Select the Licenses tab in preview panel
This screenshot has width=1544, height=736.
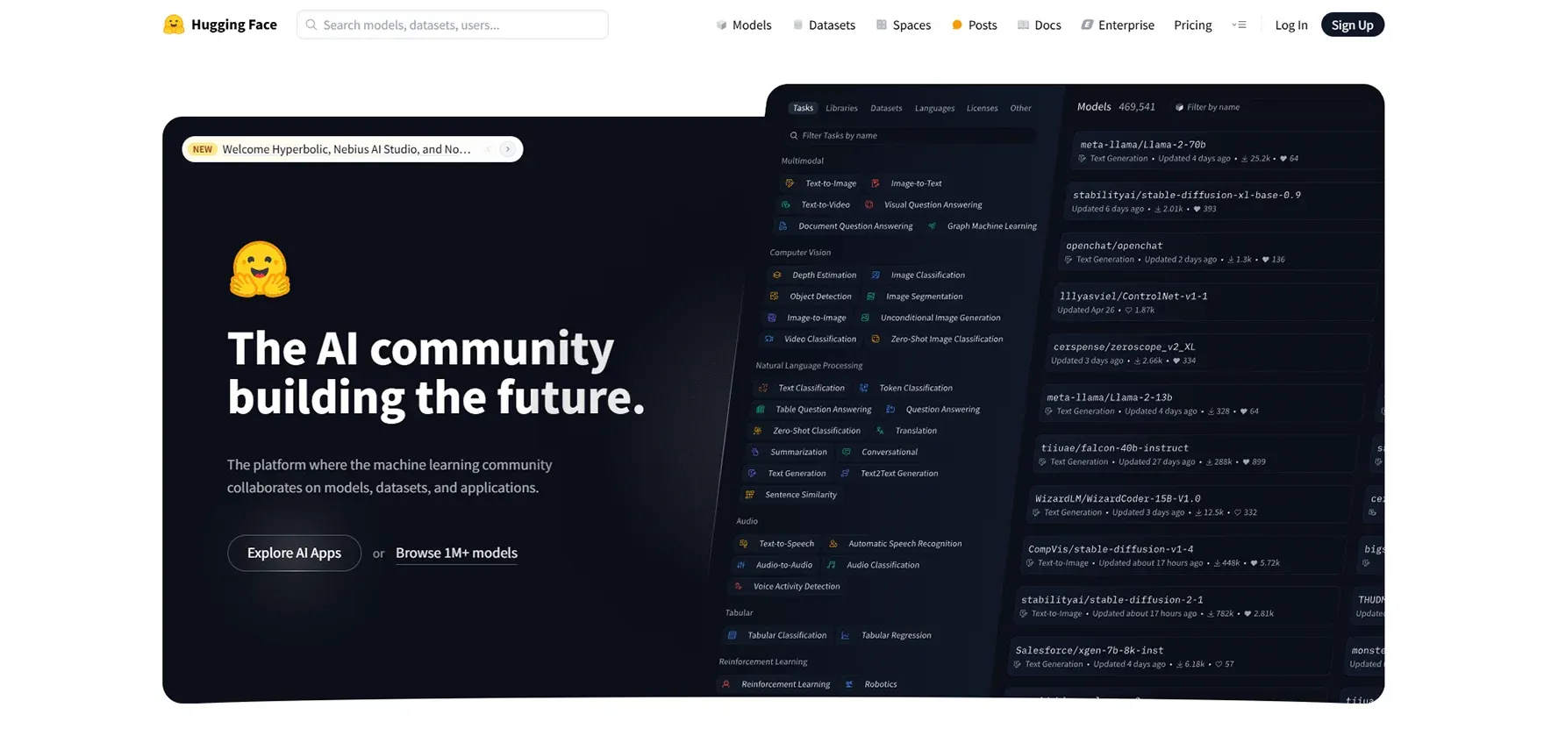pos(982,108)
